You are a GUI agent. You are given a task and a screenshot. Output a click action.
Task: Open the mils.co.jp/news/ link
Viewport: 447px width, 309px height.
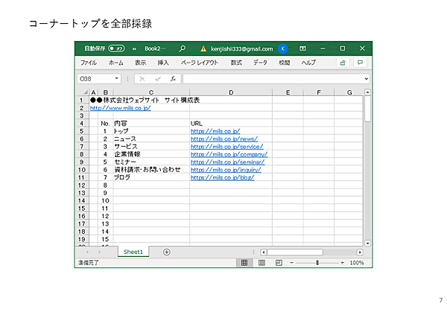tap(224, 139)
